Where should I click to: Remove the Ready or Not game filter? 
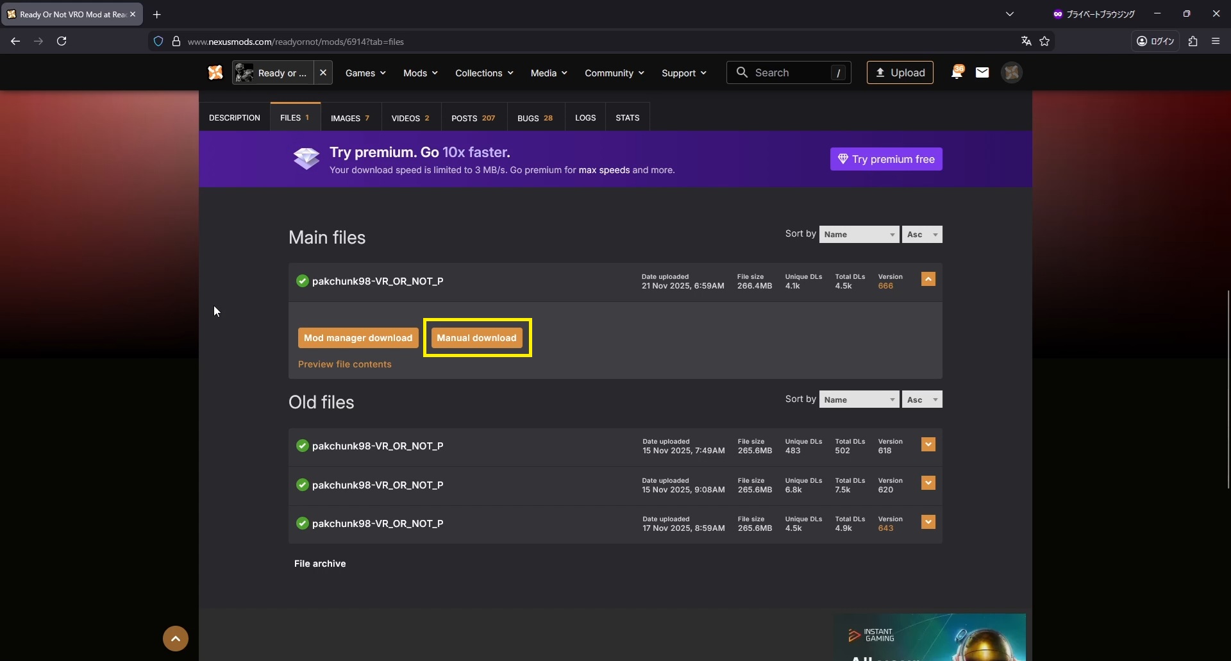(x=323, y=72)
